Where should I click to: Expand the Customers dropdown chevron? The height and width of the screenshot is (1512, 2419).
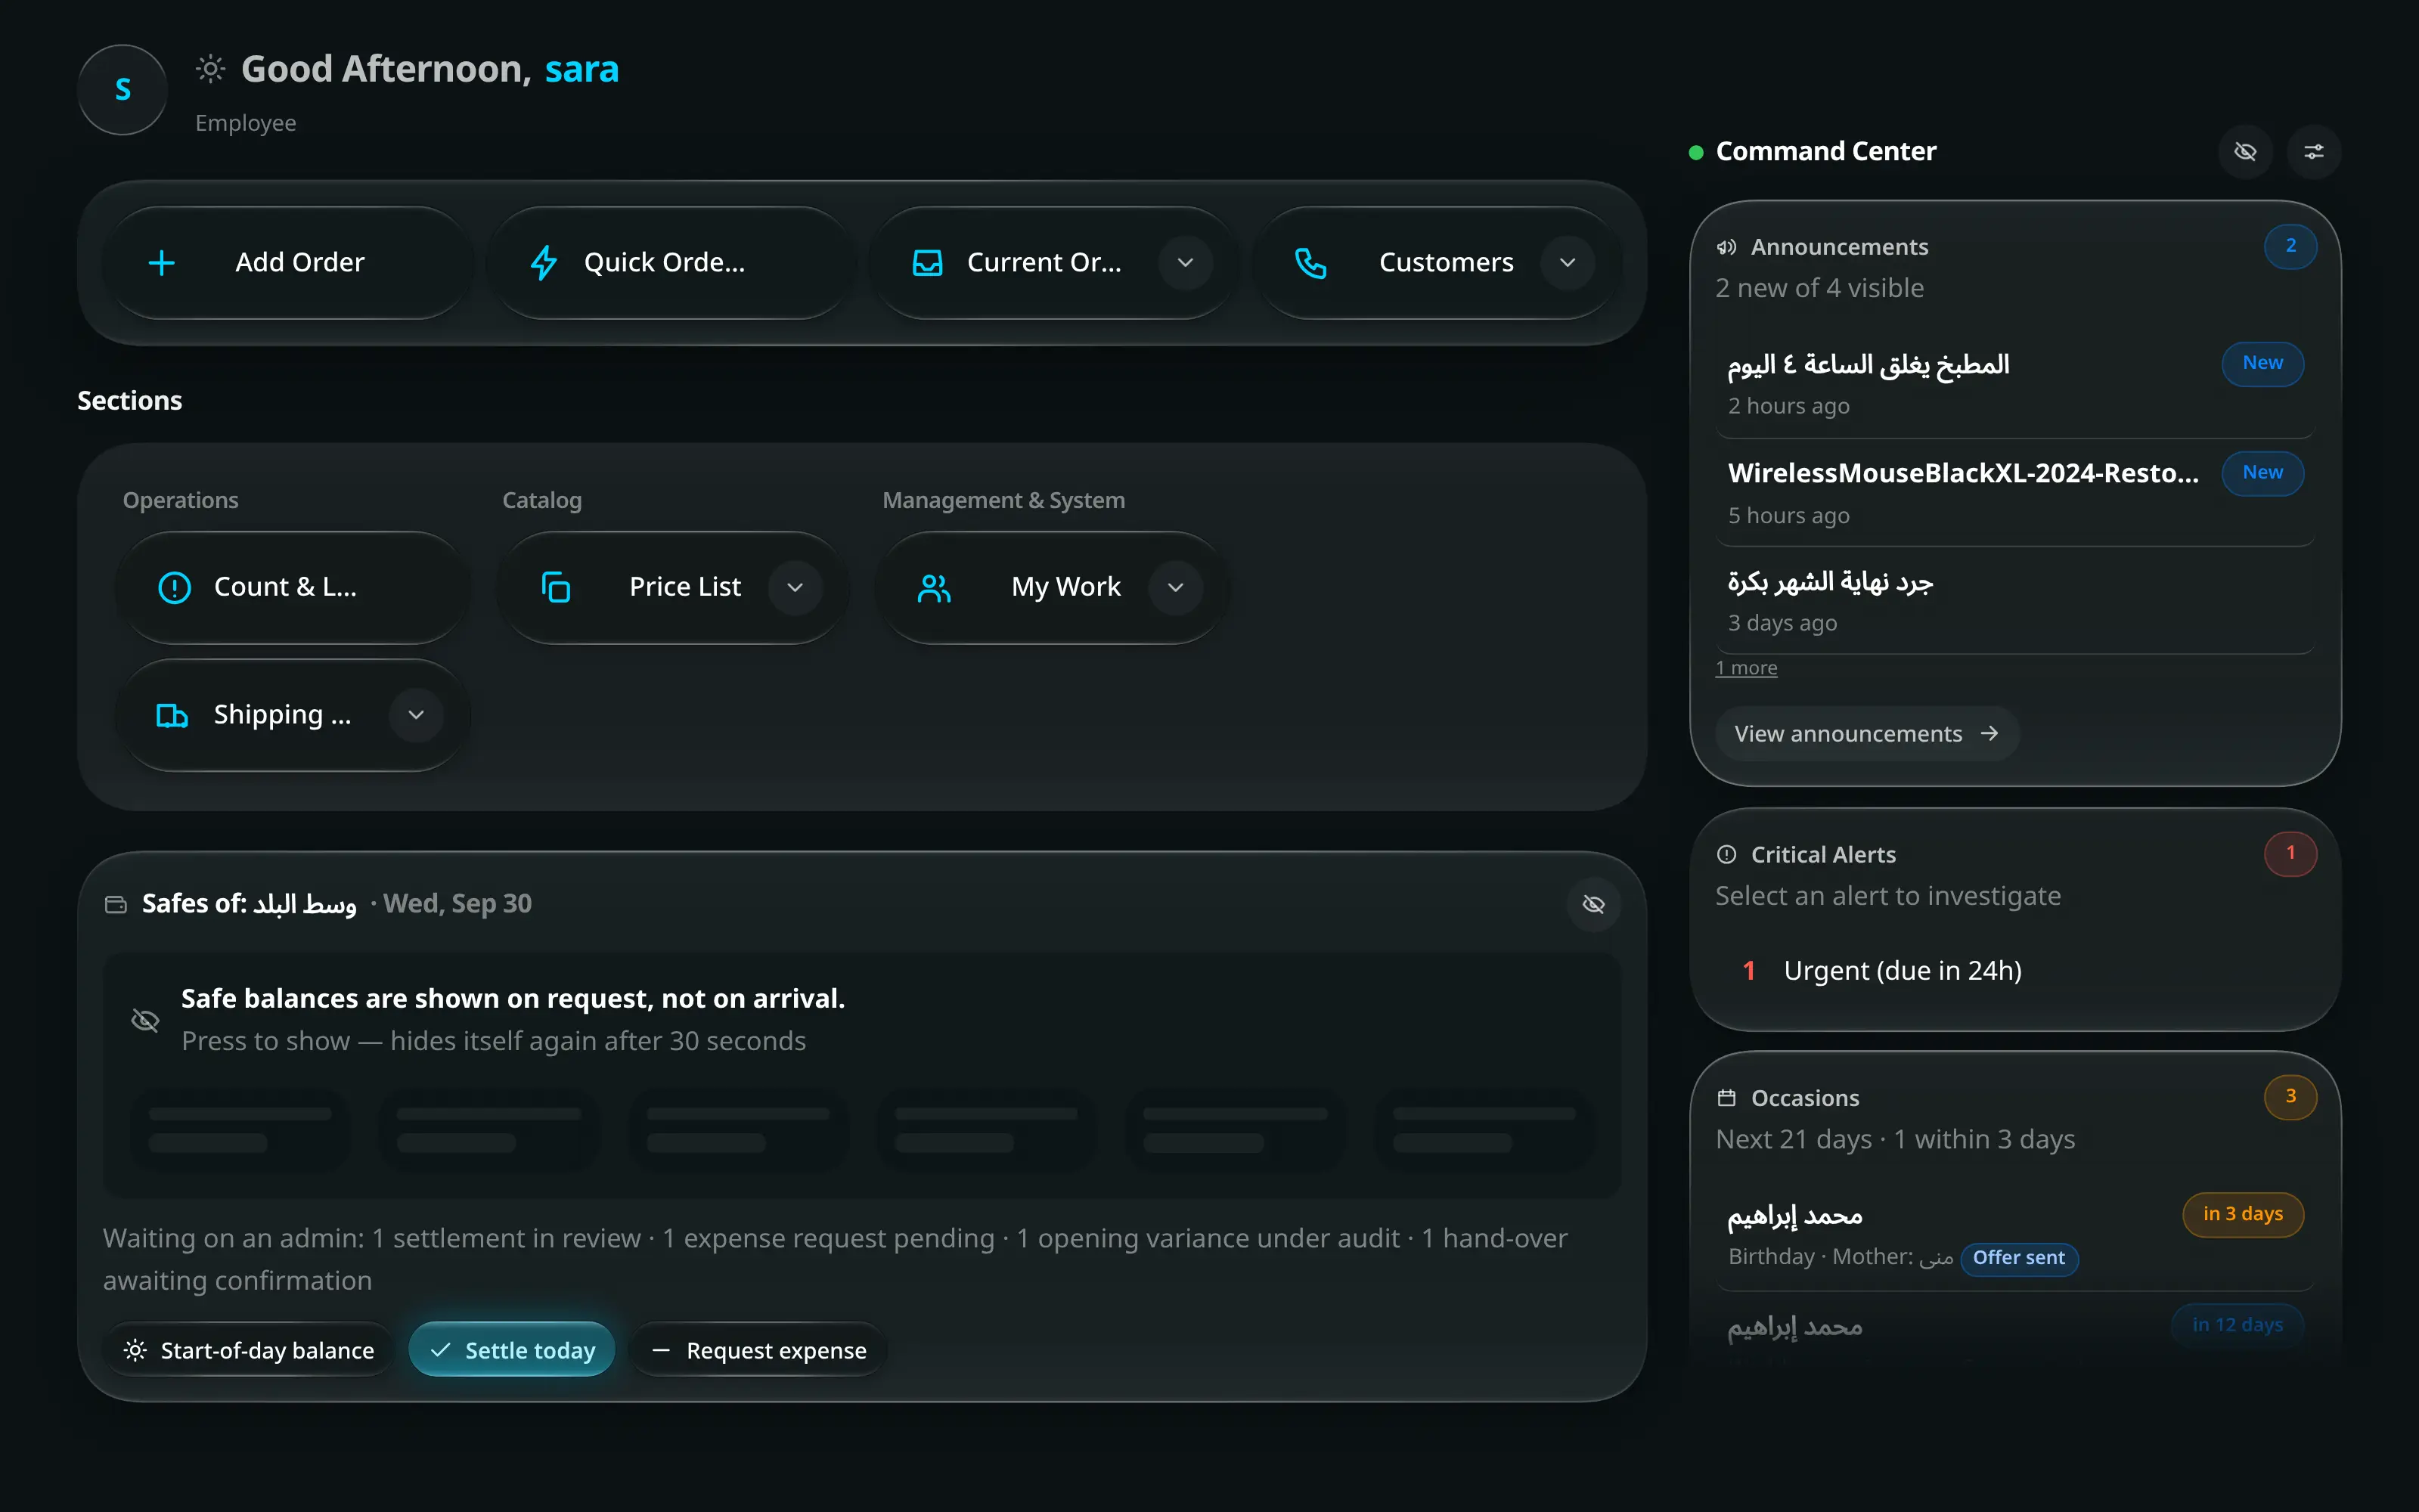click(x=1568, y=263)
